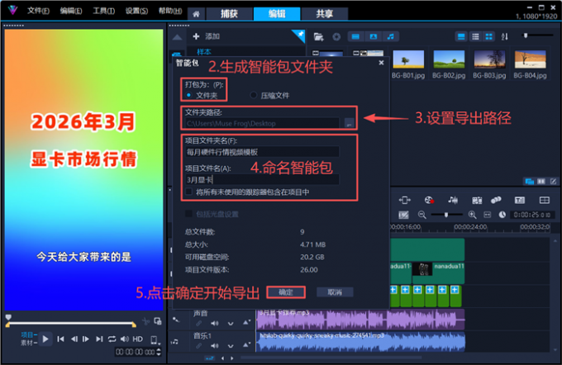The width and height of the screenshot is (562, 365).
Task: Switch to the 共享 tab
Action: pos(324,14)
